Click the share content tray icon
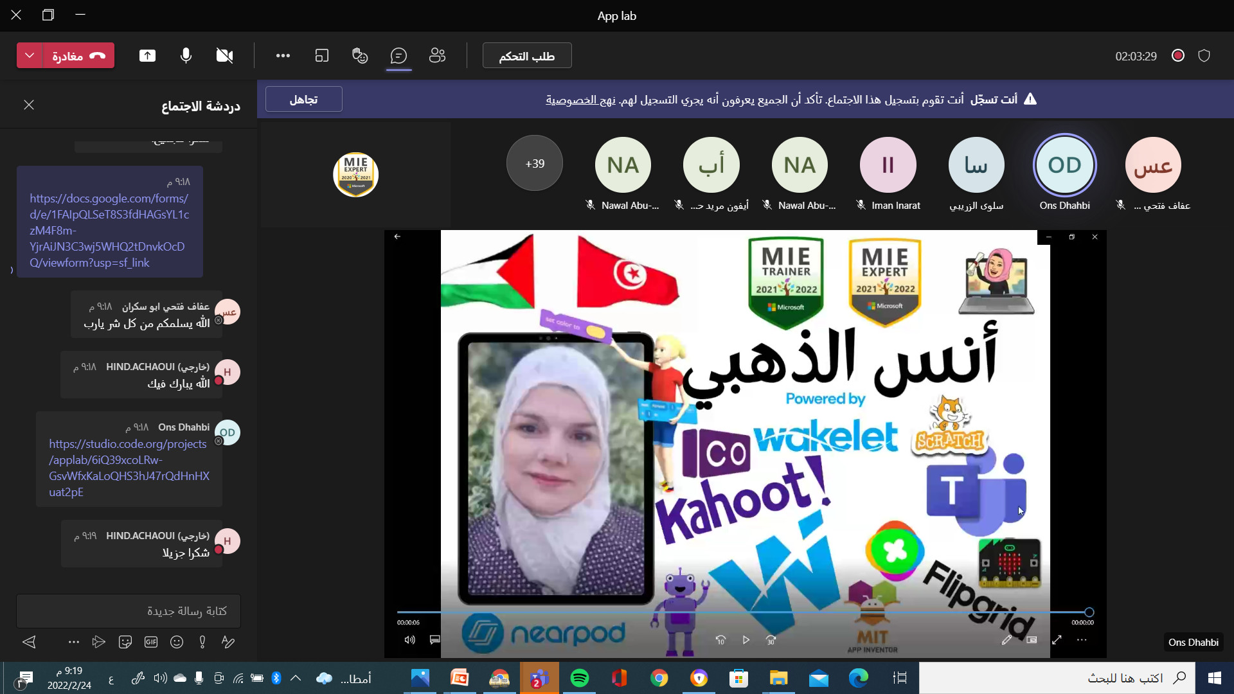The width and height of the screenshot is (1234, 694). [x=147, y=56]
